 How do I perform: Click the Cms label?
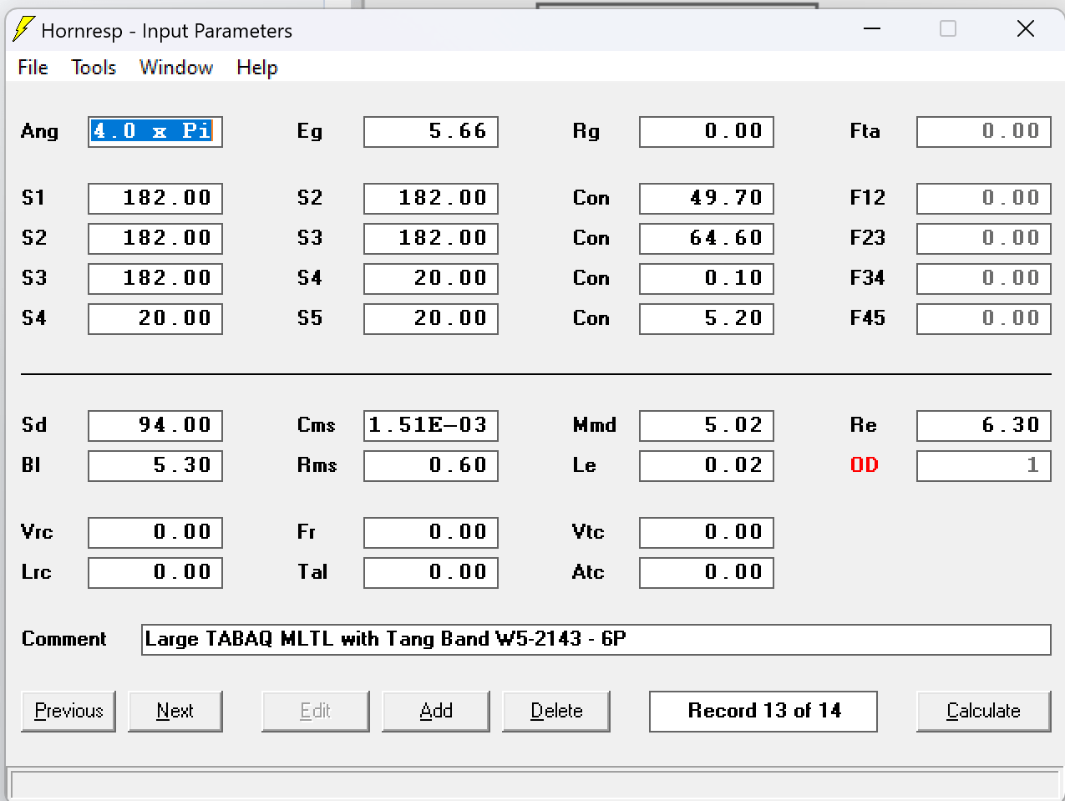[x=317, y=425]
